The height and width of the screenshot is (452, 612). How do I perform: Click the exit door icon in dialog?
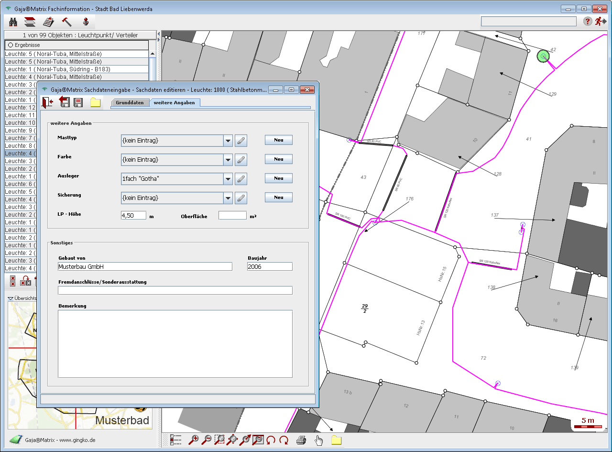pyautogui.click(x=48, y=102)
